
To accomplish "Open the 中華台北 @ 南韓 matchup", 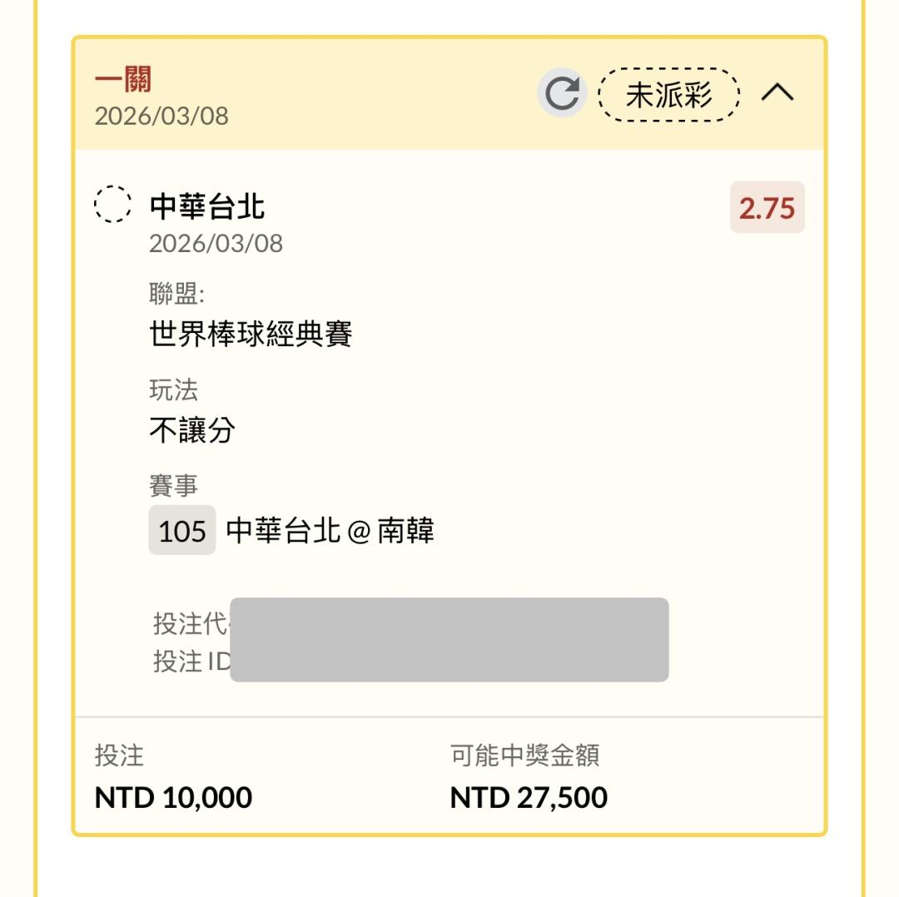I will tap(330, 531).
